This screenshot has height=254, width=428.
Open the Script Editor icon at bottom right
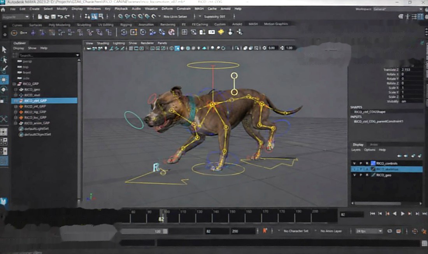click(424, 243)
